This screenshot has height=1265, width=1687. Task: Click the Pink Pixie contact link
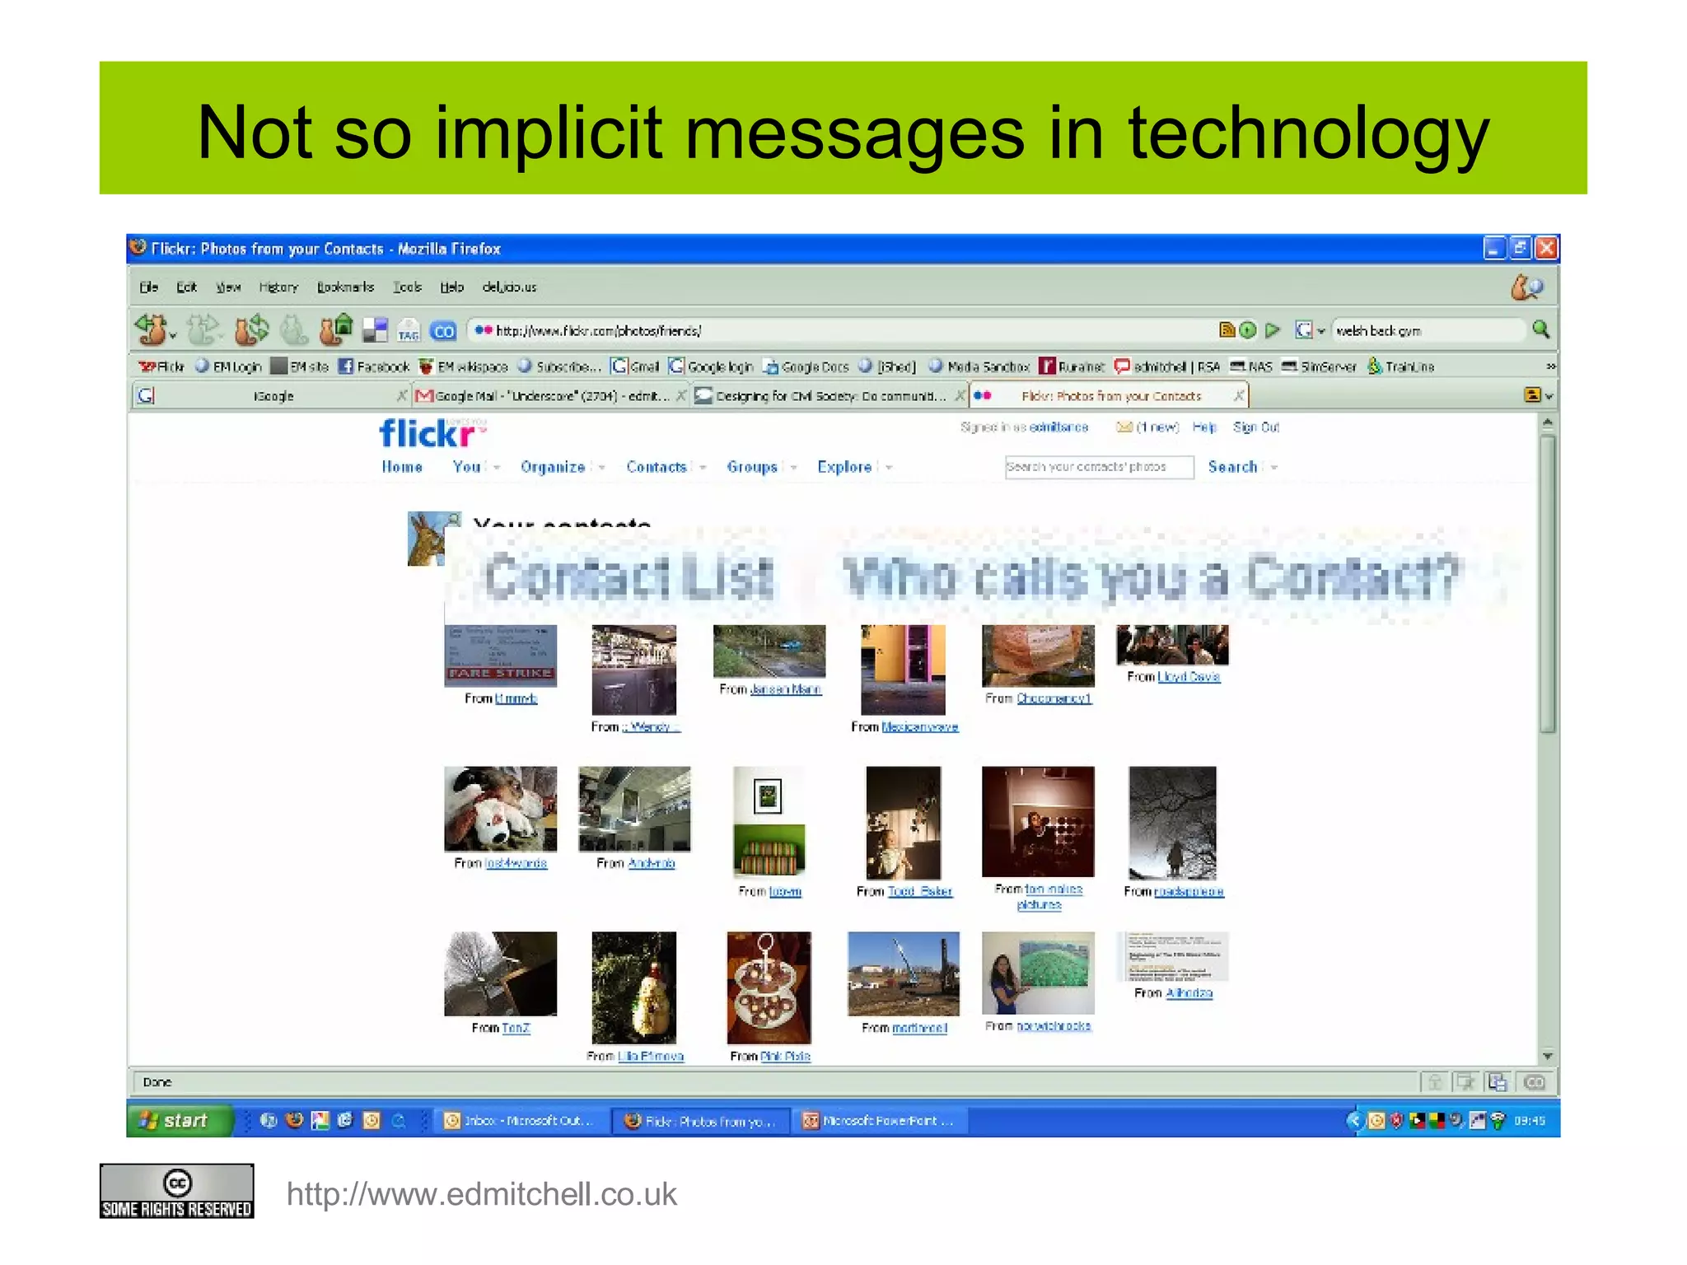785,1057
